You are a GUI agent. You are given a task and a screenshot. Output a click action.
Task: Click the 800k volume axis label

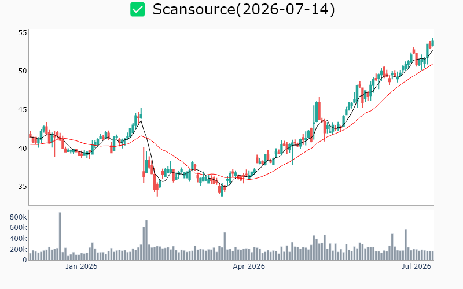pos(19,217)
